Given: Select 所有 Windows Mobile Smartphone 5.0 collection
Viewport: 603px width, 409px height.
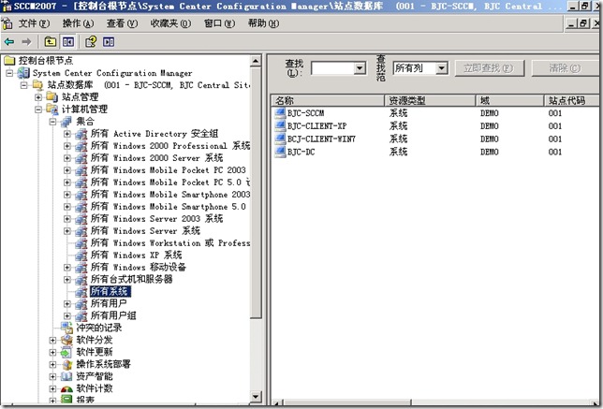Looking at the screenshot, I should point(168,207).
